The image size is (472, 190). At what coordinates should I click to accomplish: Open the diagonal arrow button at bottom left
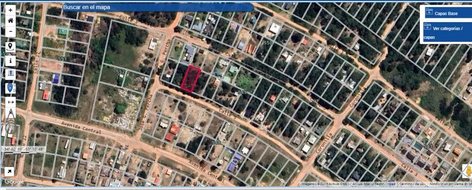coord(9,172)
